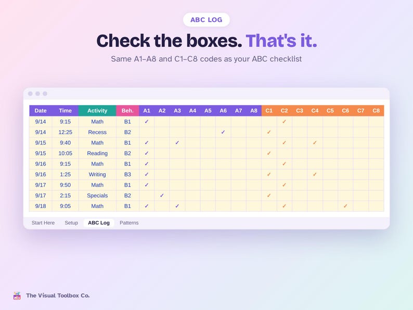Switch to the Setup tab

pos(71,223)
